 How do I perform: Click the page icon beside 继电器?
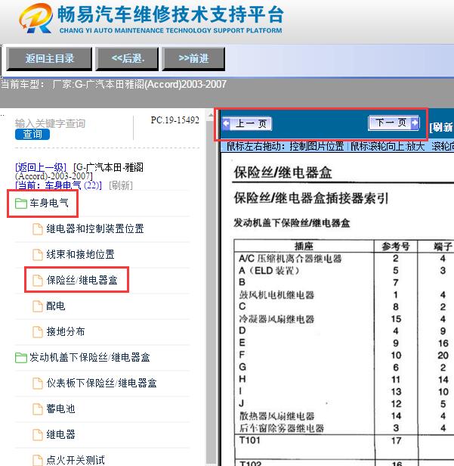[x=38, y=435]
